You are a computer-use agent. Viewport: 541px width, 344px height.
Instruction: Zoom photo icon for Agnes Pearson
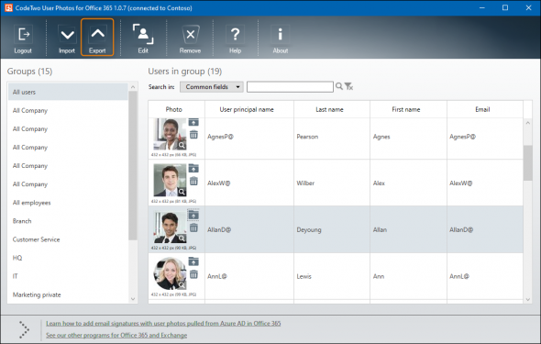pyautogui.click(x=182, y=145)
